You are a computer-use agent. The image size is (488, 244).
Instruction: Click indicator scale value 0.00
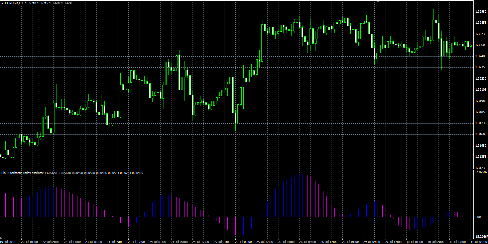478,217
